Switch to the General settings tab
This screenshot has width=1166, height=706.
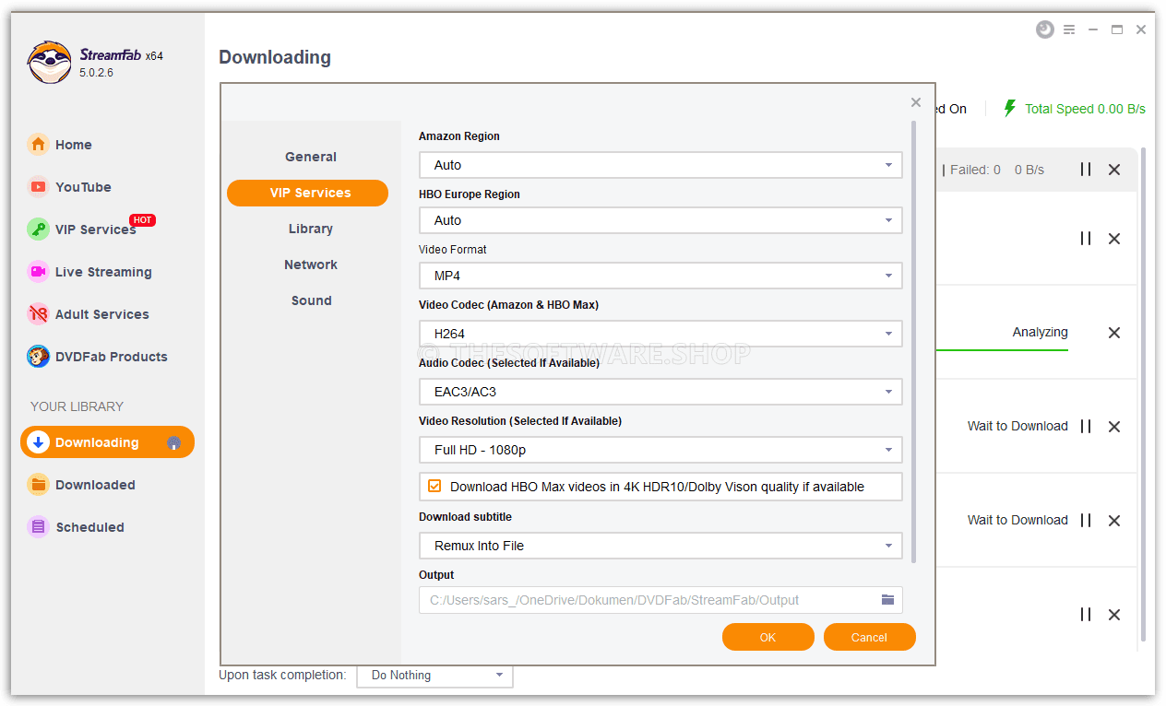(311, 157)
